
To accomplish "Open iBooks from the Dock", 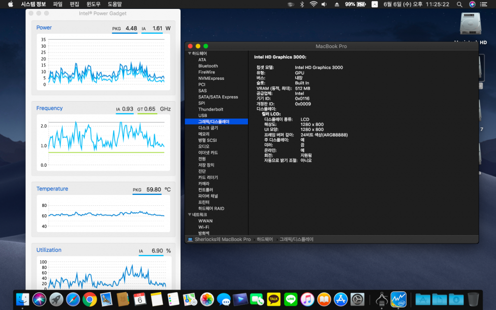I will [x=324, y=299].
